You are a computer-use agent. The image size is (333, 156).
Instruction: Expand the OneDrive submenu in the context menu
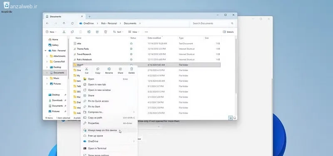click(134, 141)
